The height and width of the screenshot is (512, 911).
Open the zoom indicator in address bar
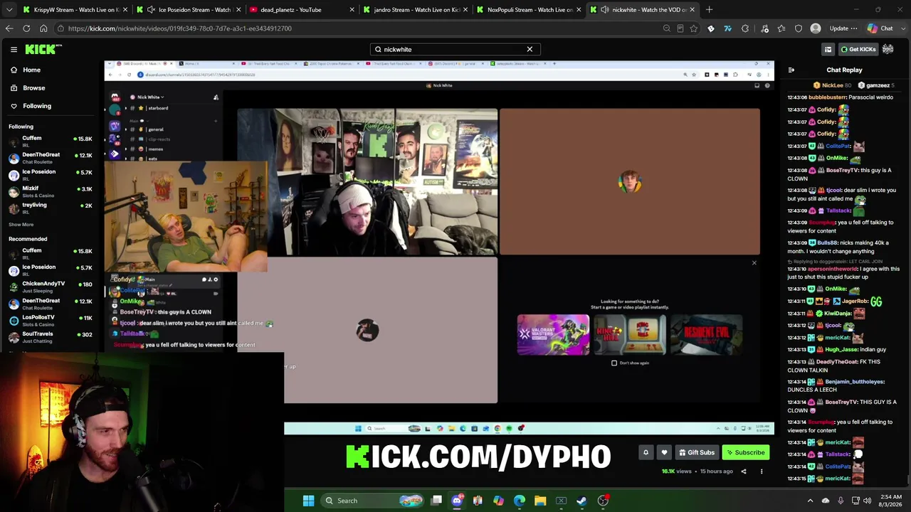point(666,28)
